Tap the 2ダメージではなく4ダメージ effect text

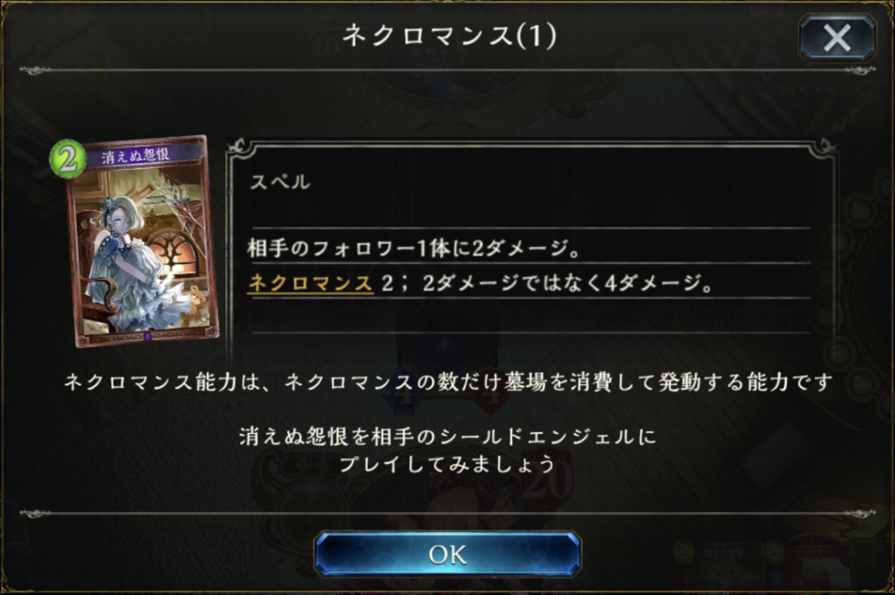pyautogui.click(x=567, y=283)
